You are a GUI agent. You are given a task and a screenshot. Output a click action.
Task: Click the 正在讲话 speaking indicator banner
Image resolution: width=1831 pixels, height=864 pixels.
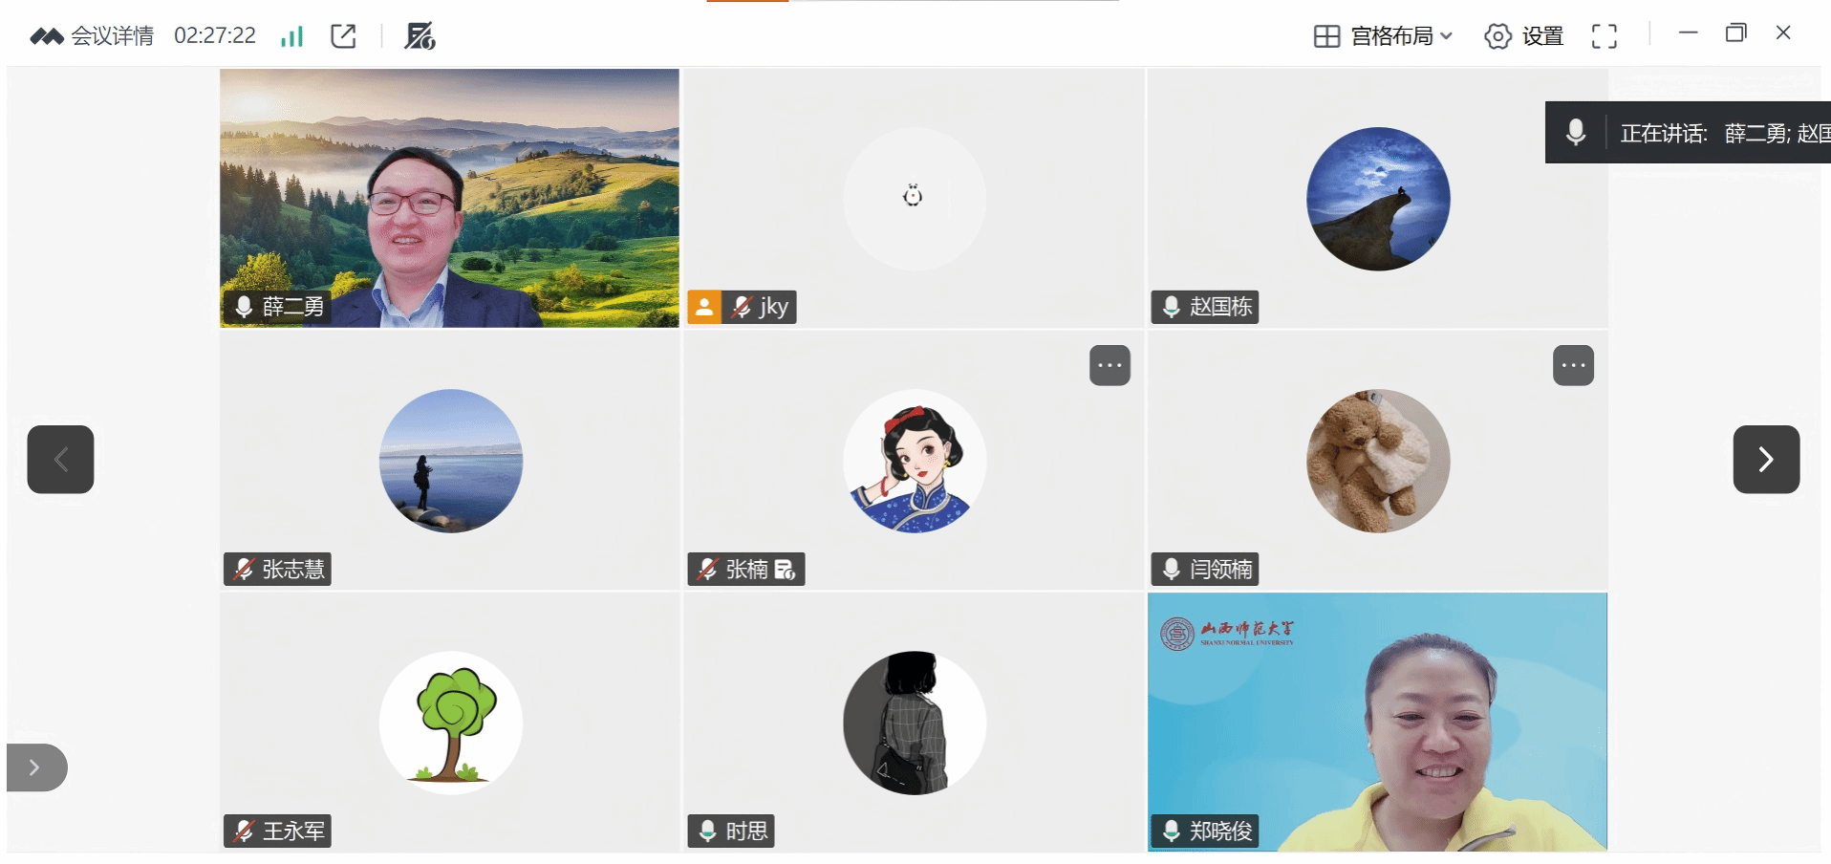pos(1688,132)
